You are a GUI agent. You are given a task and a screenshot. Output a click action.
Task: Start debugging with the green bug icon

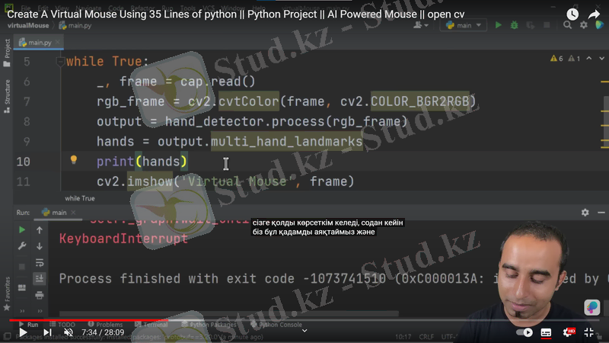click(x=515, y=25)
